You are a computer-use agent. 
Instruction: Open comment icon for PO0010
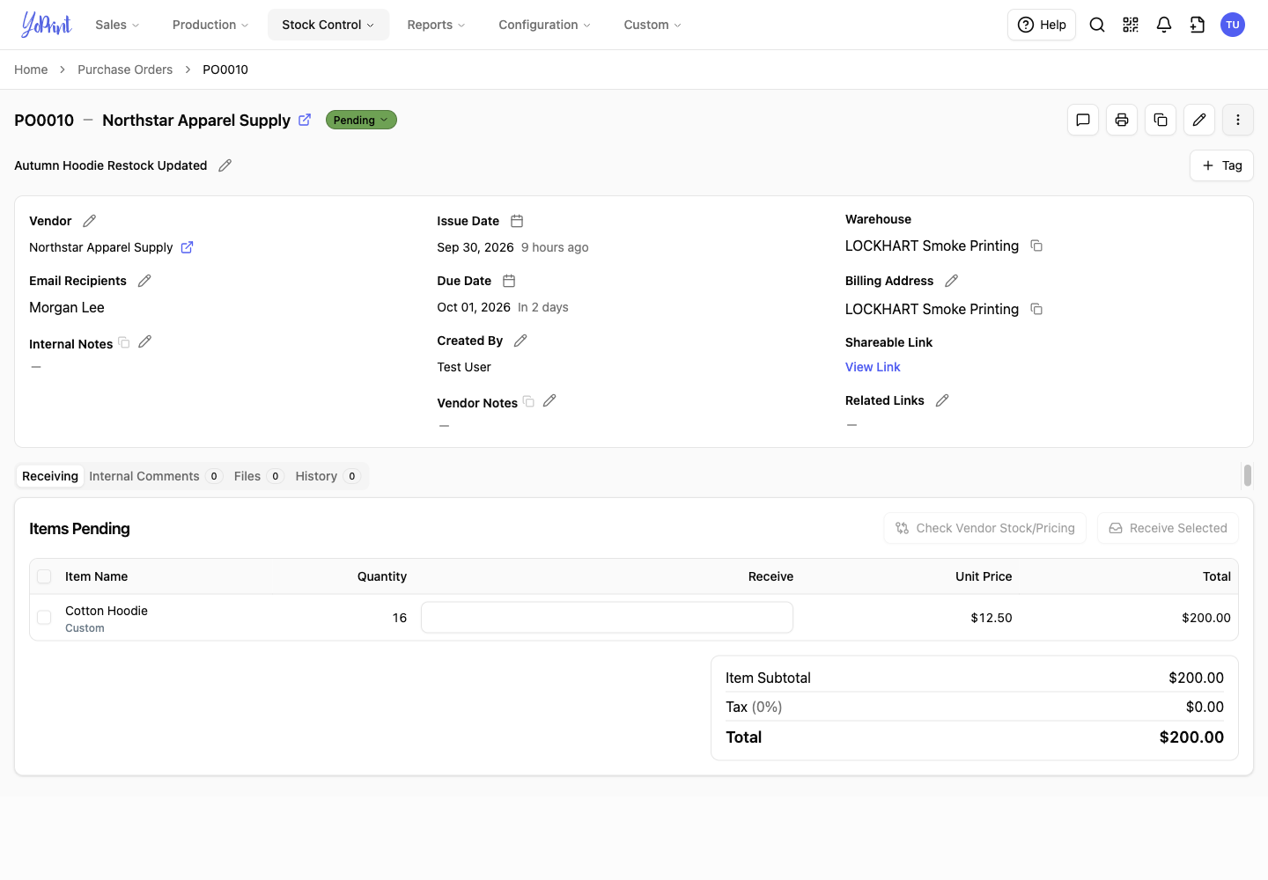[1083, 120]
